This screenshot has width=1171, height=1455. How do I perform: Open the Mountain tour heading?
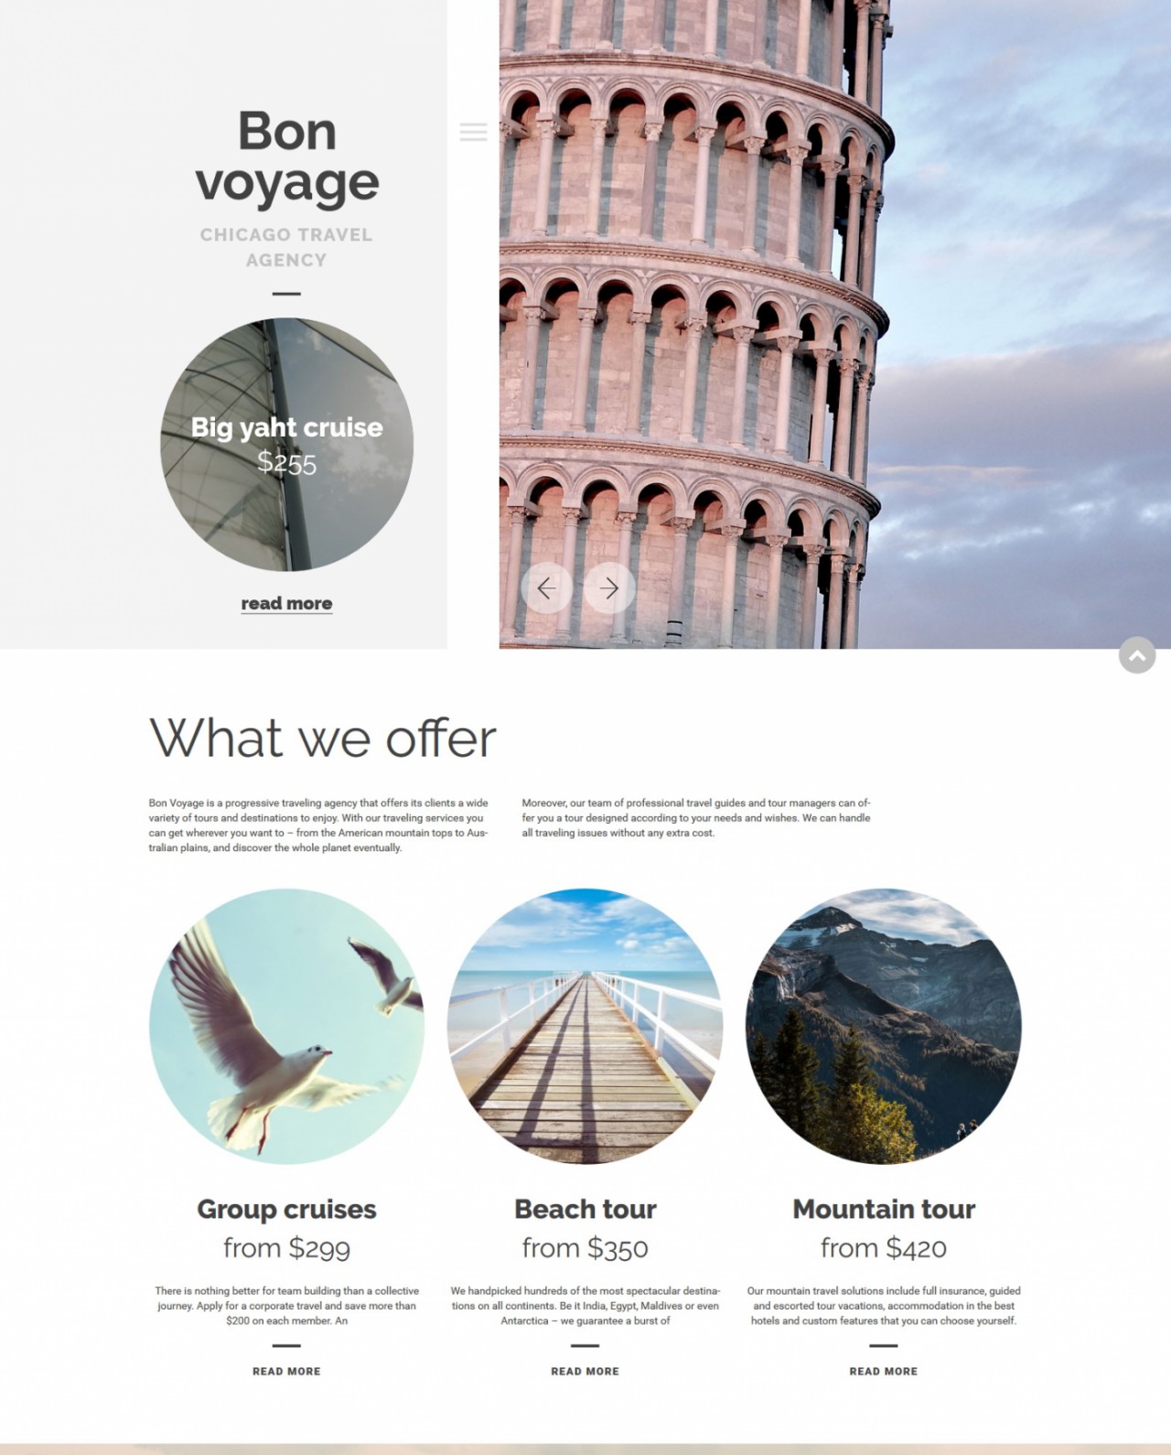[884, 1209]
